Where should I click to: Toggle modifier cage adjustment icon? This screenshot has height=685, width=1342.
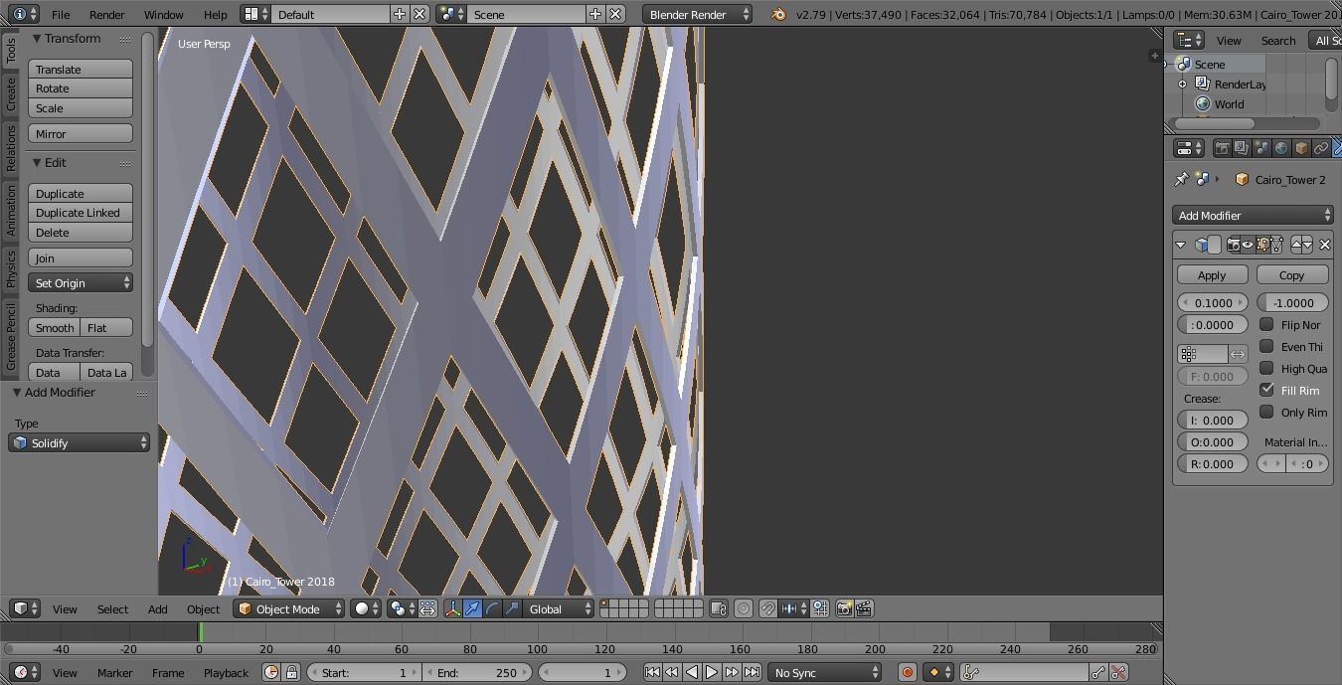tap(1276, 245)
